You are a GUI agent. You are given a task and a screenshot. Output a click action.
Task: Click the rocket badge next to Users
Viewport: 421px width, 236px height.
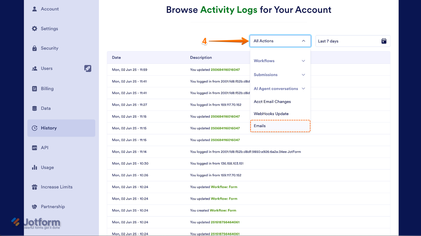[x=88, y=68]
